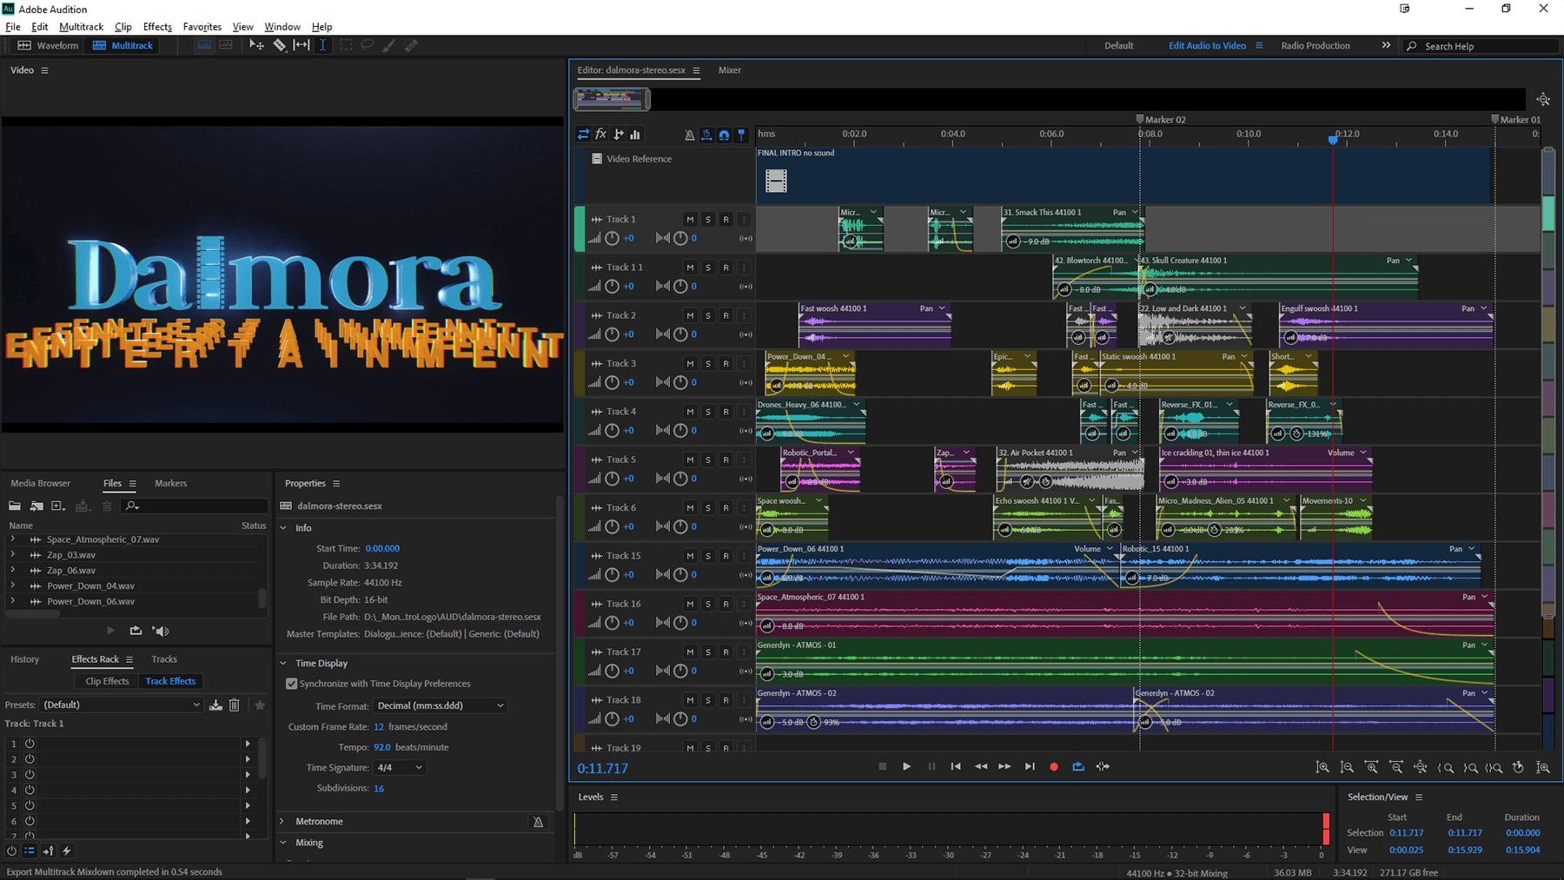
Task: Click the Track 1 volume knob
Action: (612, 238)
